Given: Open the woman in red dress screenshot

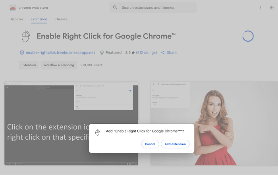Looking at the screenshot, I should pyautogui.click(x=214, y=123).
